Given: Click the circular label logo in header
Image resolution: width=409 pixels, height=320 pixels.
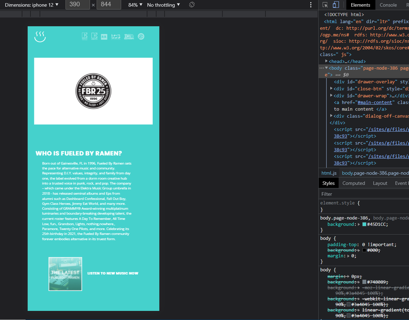Looking at the screenshot, I should coord(141,36).
